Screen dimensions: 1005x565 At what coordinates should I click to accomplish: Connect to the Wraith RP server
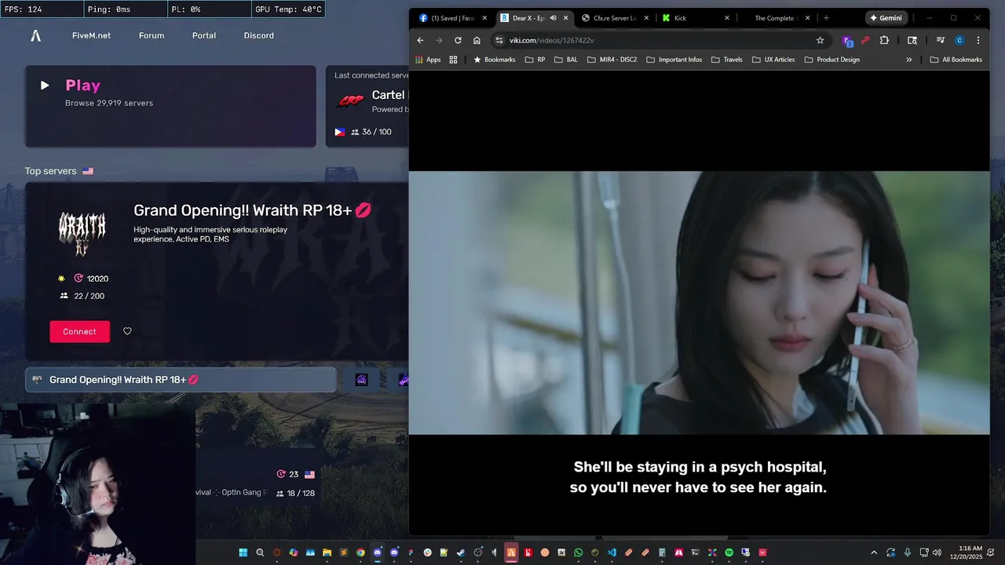click(x=79, y=331)
